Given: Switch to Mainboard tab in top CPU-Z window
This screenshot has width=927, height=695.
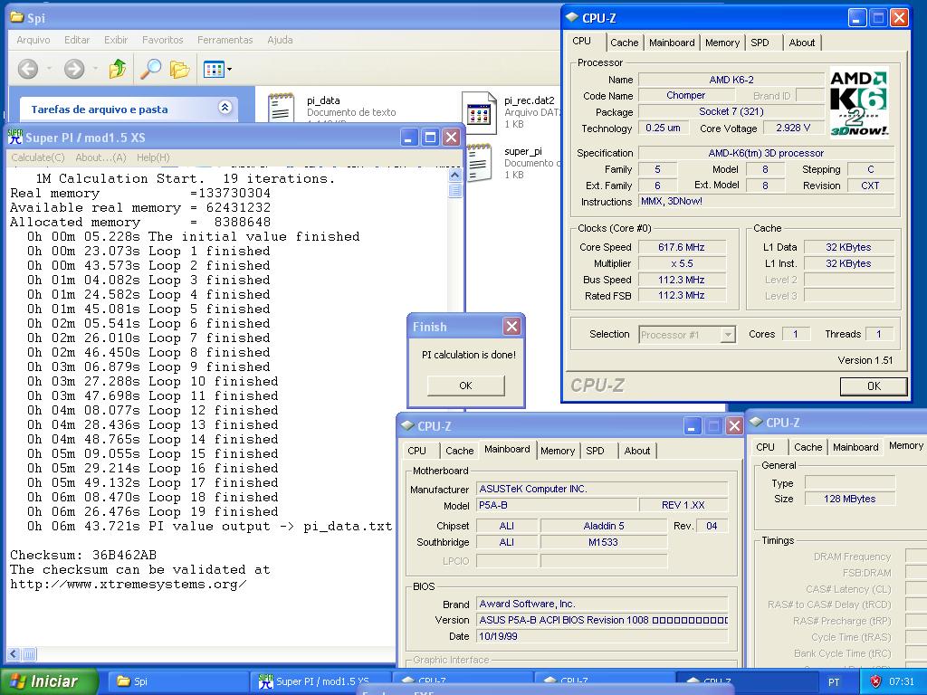Looking at the screenshot, I should tap(672, 43).
